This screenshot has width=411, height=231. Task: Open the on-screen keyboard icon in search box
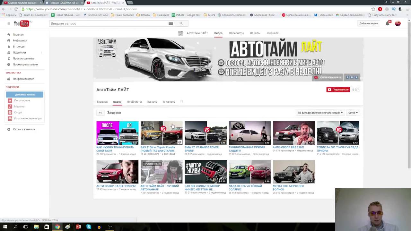tap(171, 23)
